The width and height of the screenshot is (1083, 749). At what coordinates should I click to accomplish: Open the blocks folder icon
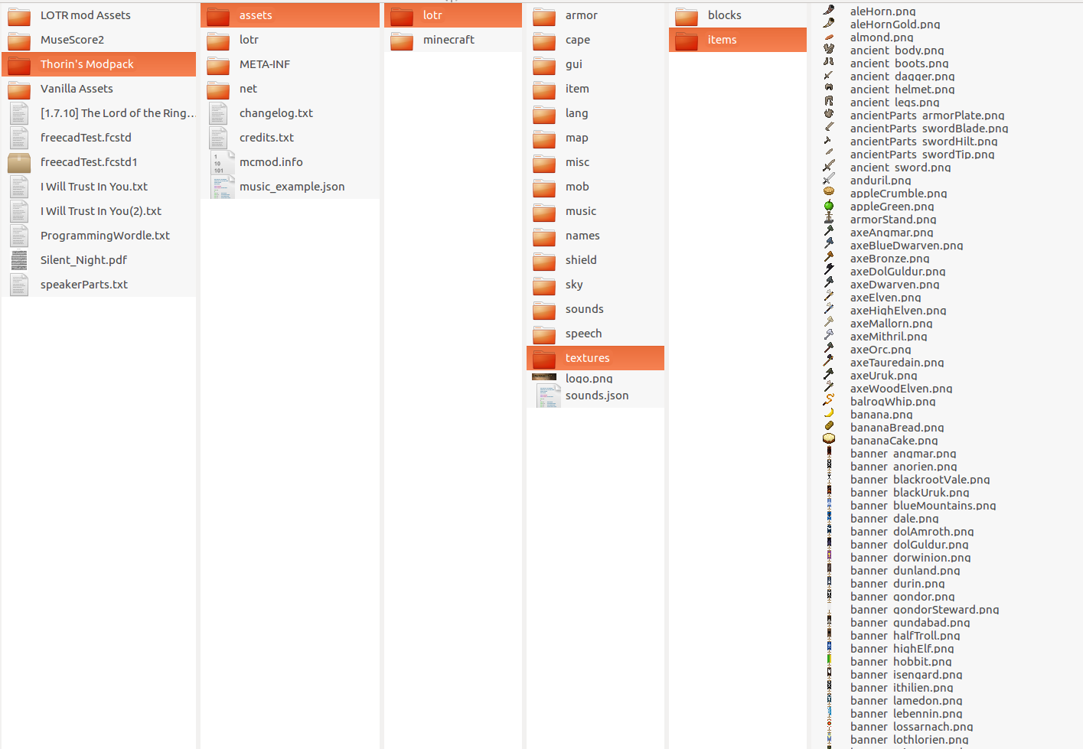[687, 15]
